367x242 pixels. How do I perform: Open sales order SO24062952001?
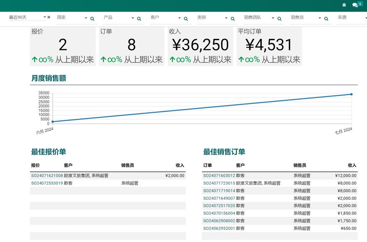point(219,228)
